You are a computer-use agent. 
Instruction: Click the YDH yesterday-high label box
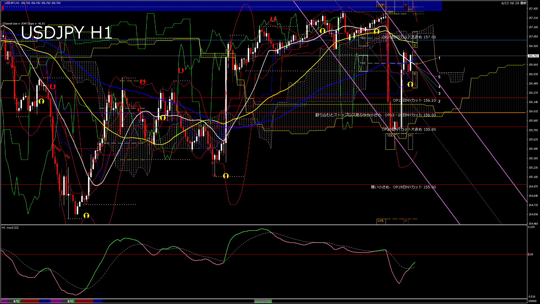(390, 12)
